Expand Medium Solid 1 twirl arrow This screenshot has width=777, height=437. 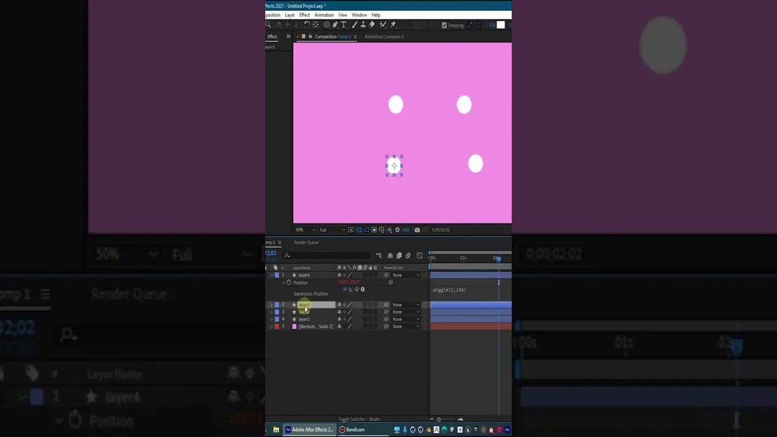(271, 327)
